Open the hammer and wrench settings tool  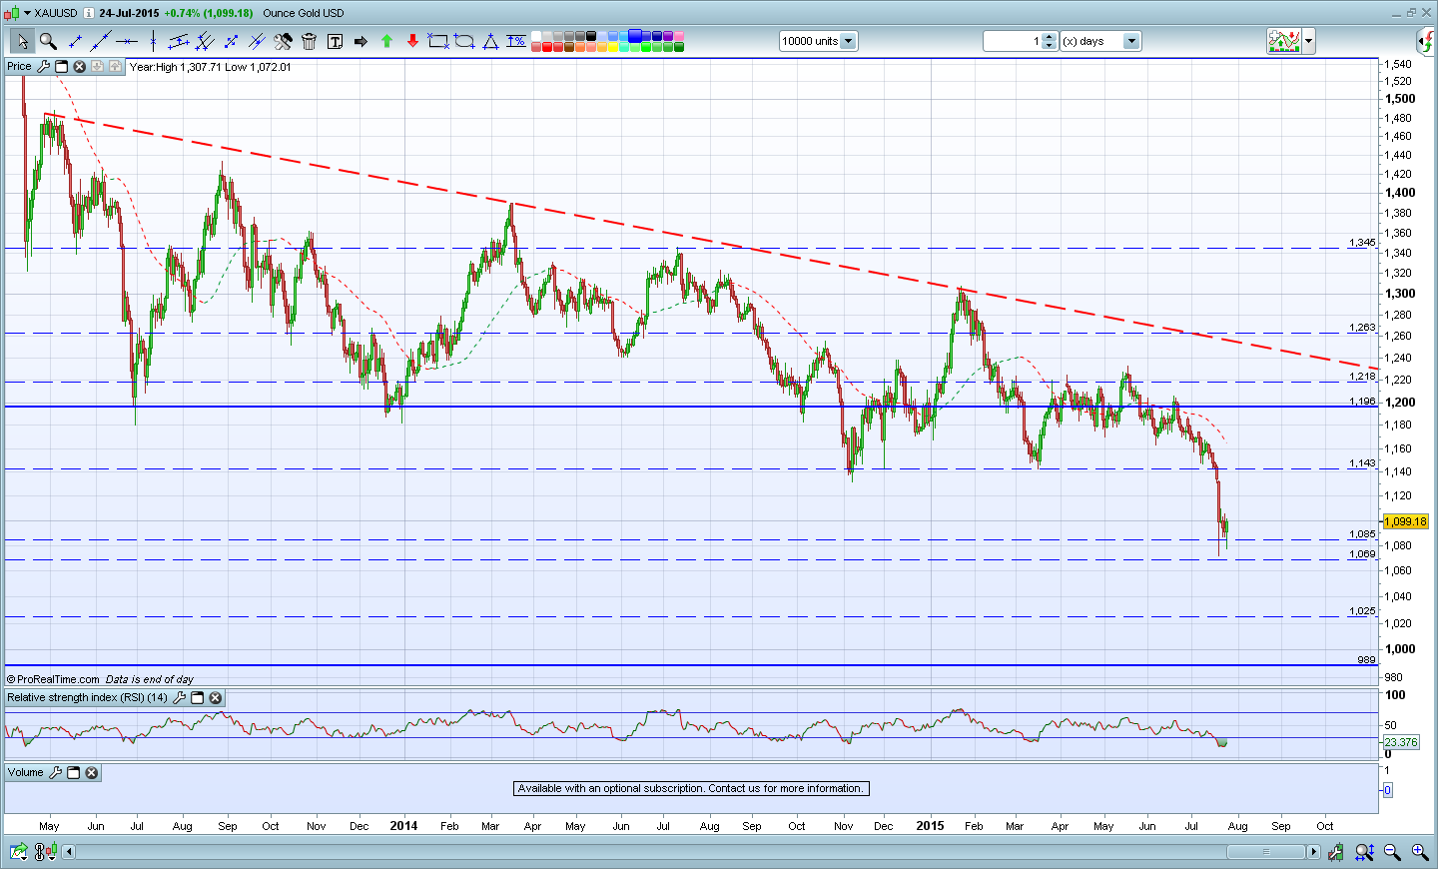click(283, 41)
